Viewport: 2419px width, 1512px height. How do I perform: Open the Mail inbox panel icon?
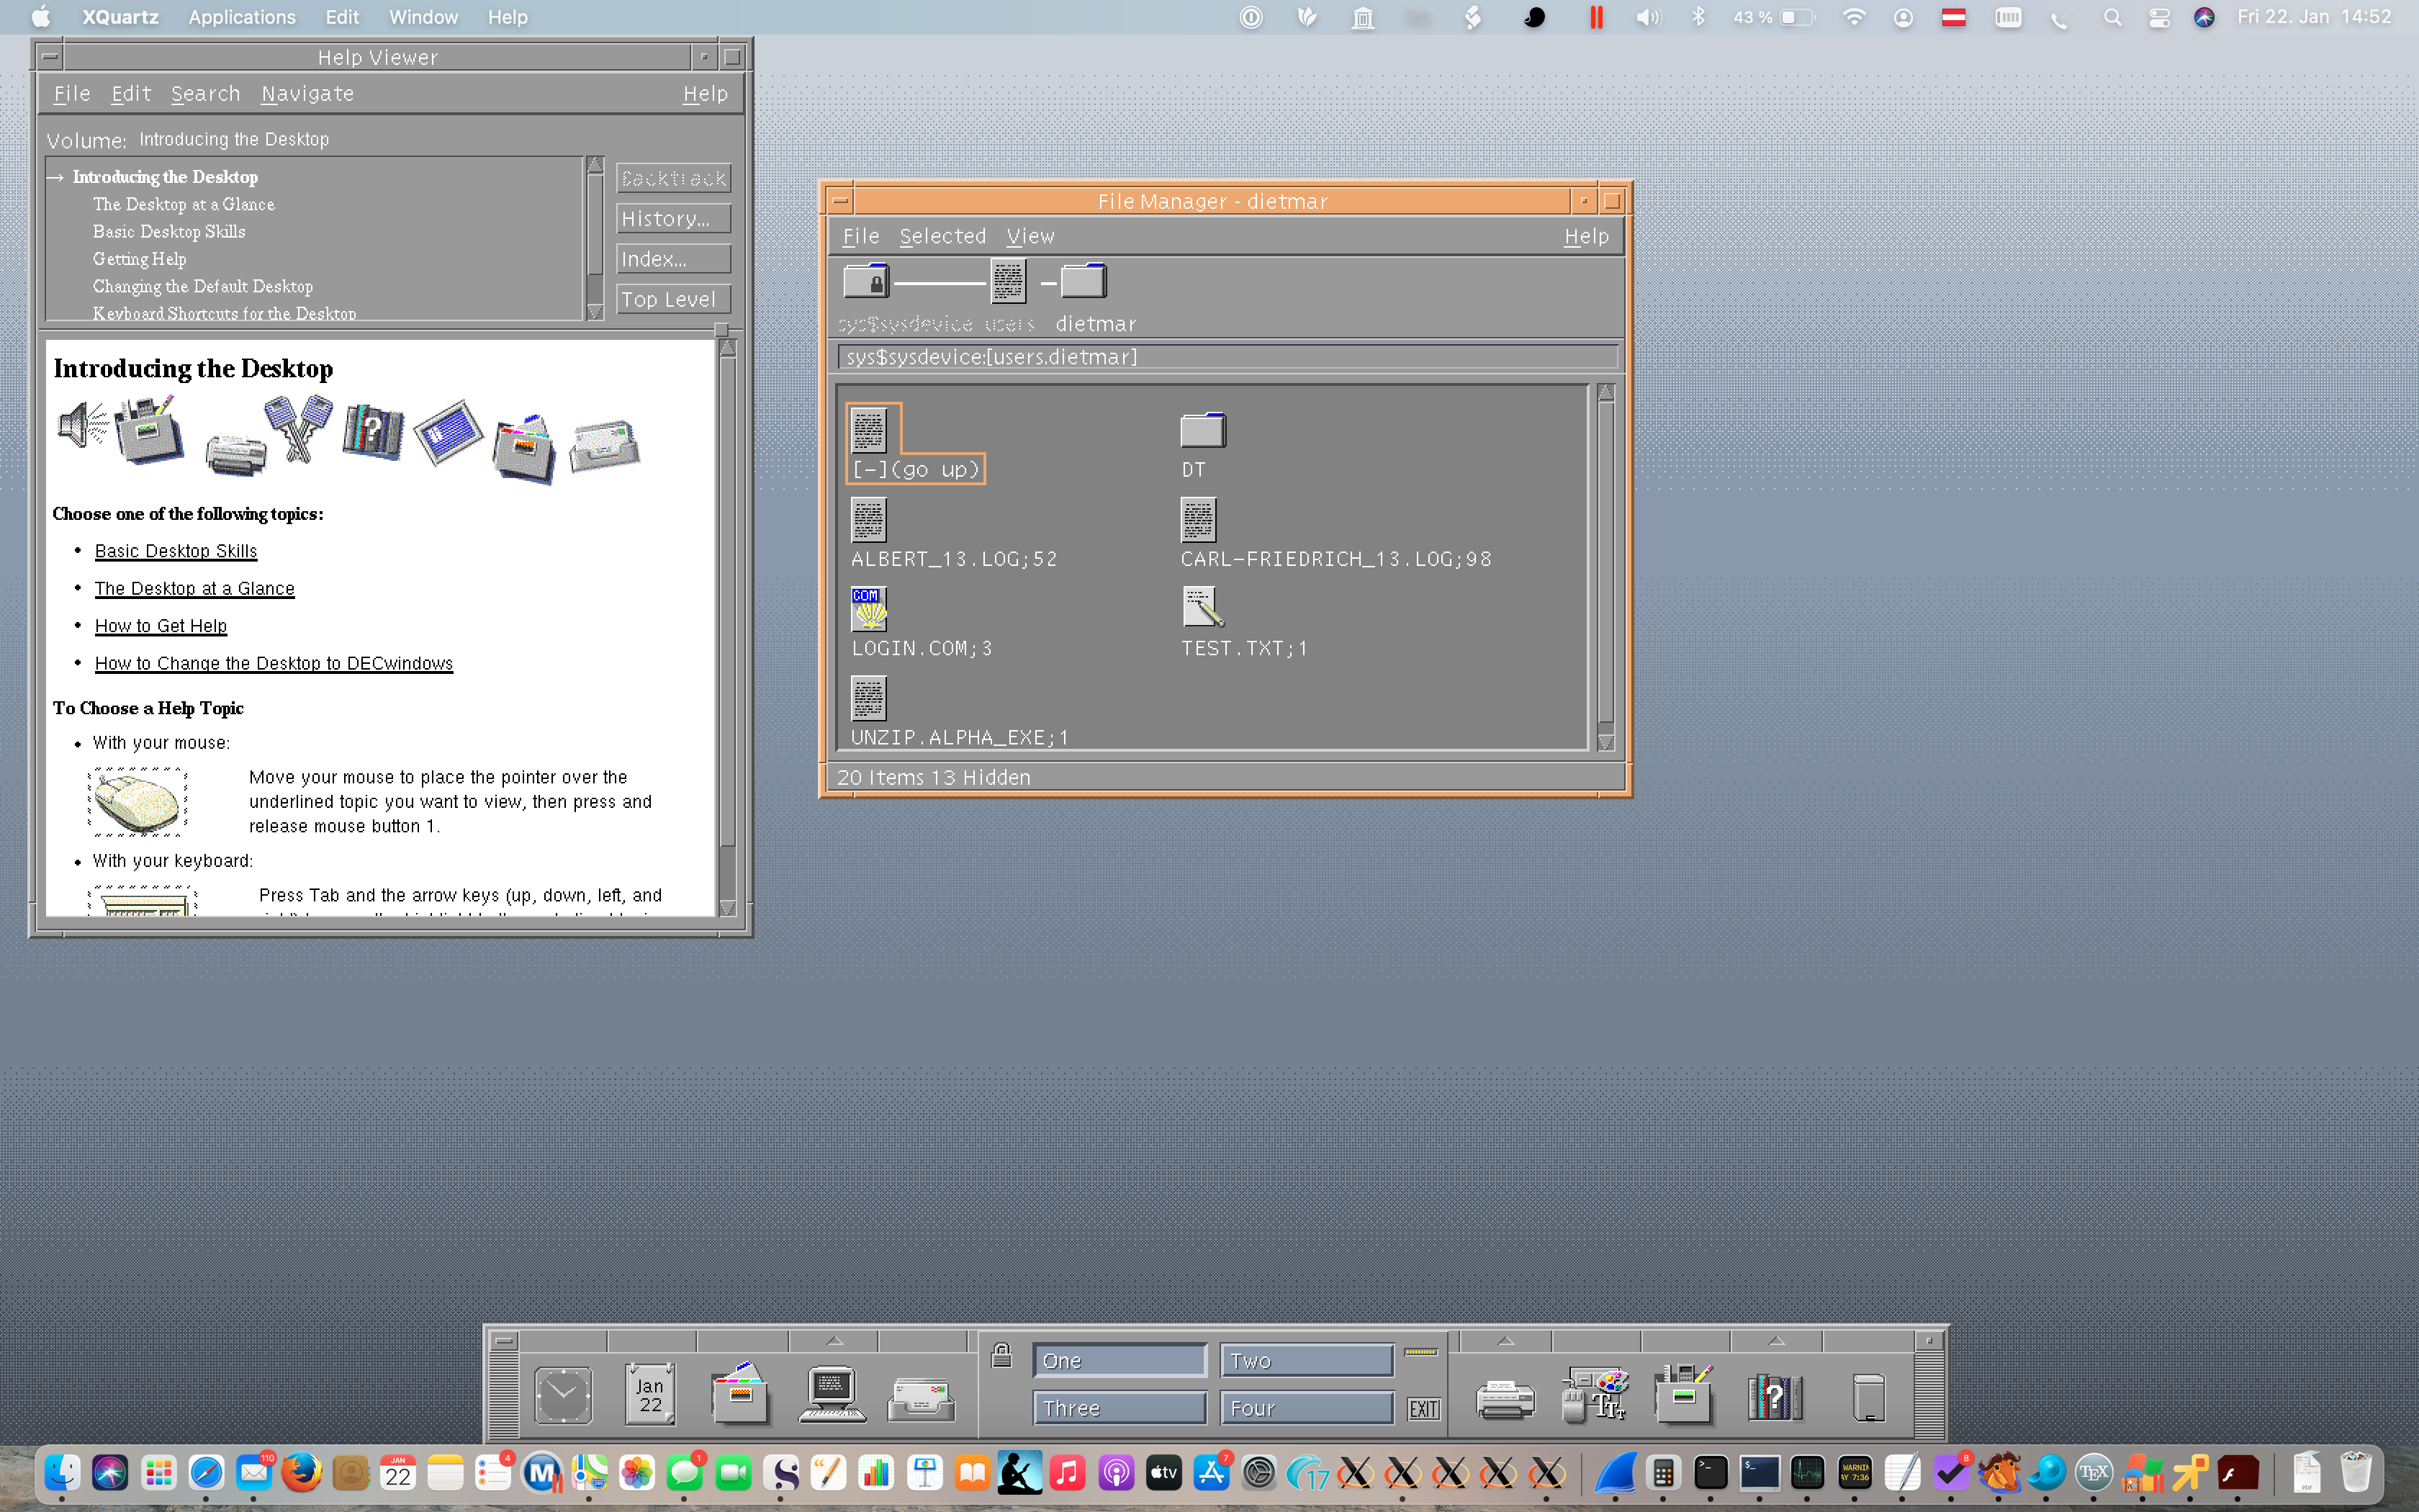(x=921, y=1397)
